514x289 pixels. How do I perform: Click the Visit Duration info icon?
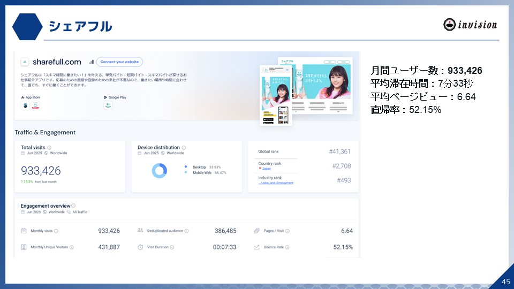coord(172,247)
